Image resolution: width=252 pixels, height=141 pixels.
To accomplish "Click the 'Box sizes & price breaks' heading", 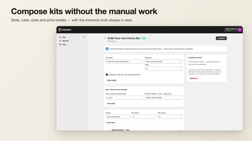I will [x=116, y=90].
